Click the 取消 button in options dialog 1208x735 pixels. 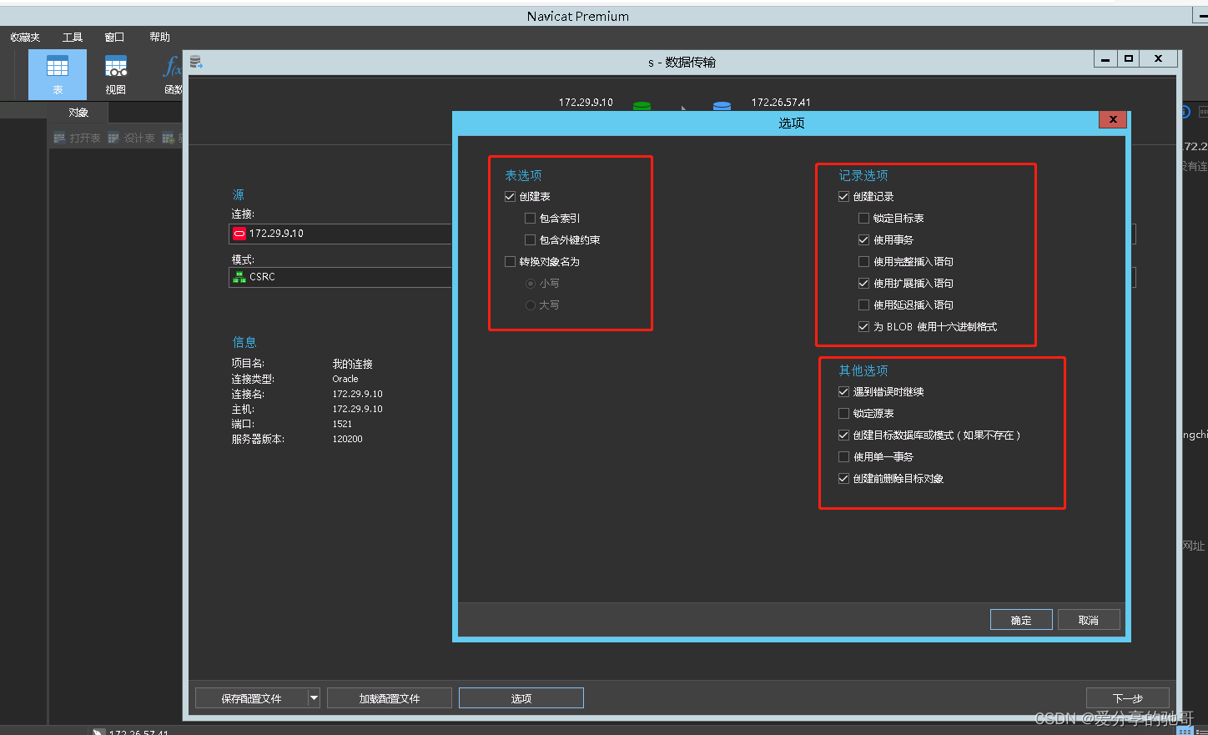click(x=1089, y=620)
